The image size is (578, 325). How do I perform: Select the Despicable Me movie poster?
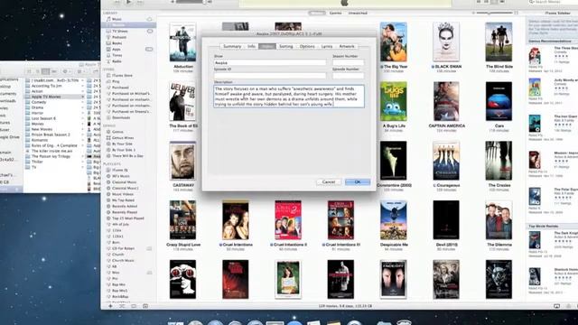pyautogui.click(x=394, y=220)
